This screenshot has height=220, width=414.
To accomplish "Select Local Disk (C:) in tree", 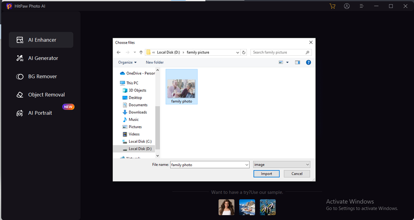I will tap(137, 142).
